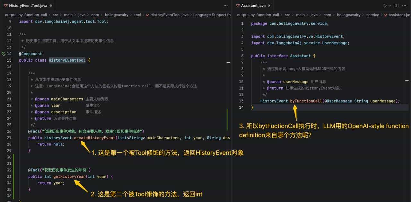The width and height of the screenshot is (411, 202).
Task: Select the src breadcrumb item
Action: [x=56, y=15]
